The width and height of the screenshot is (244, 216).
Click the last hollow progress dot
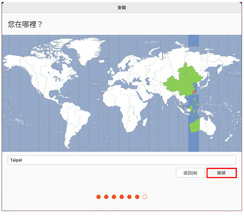tap(145, 197)
